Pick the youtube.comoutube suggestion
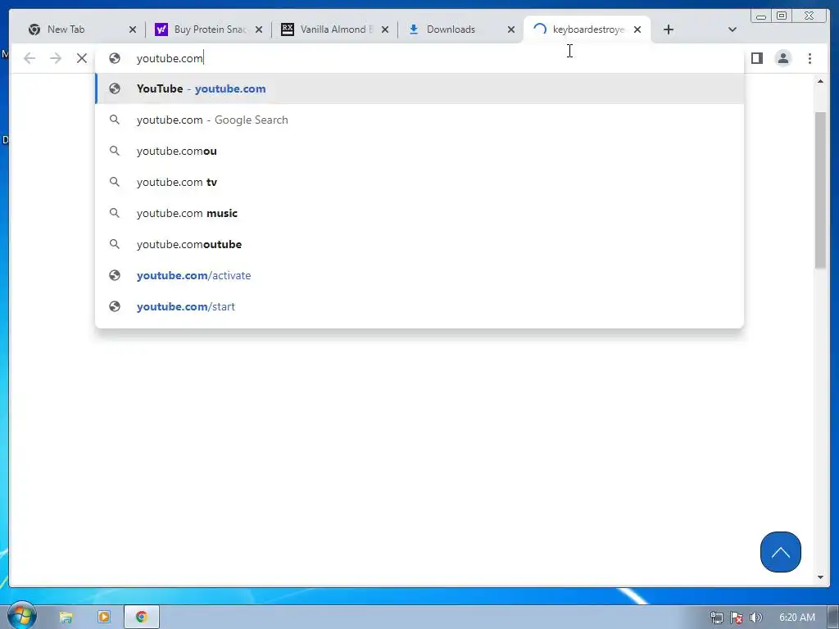839x629 pixels. (419, 244)
